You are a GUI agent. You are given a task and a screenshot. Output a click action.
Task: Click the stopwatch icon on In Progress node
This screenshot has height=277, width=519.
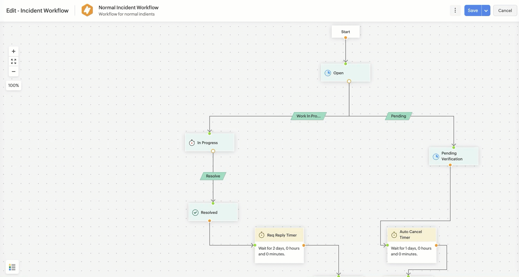191,143
